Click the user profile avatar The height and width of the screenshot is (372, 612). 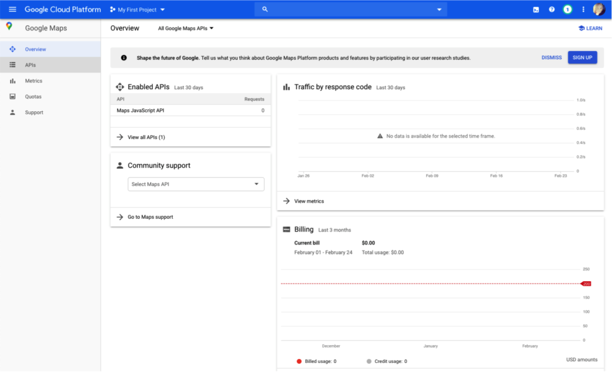pos(599,9)
